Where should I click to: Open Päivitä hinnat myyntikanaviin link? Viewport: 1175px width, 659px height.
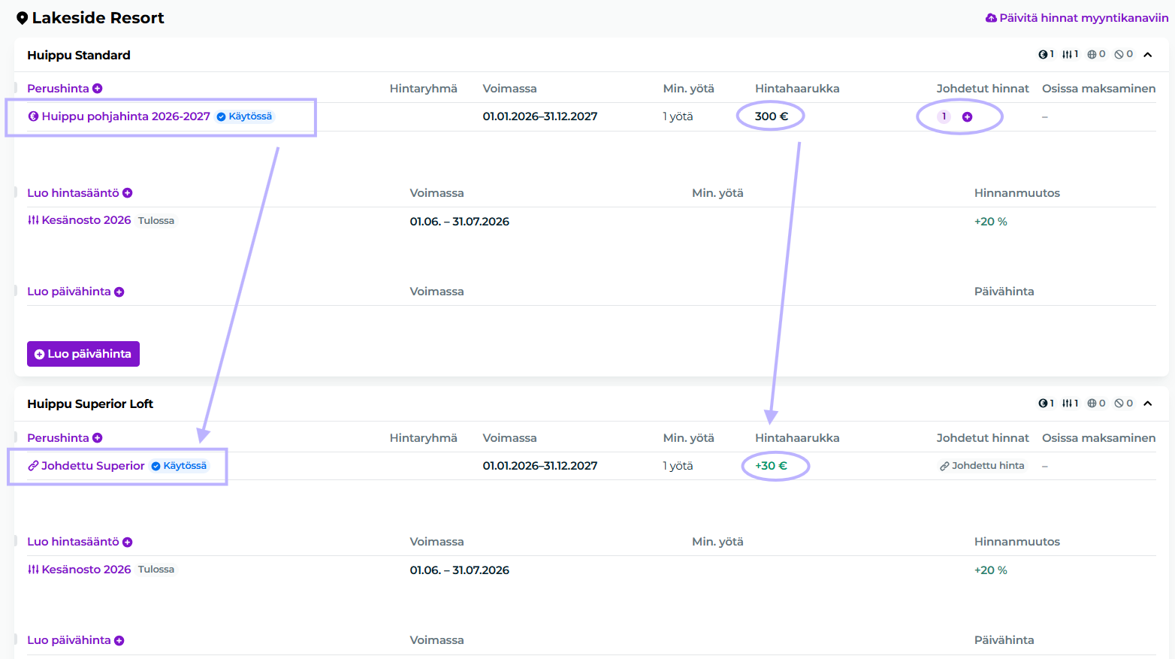pyautogui.click(x=1077, y=18)
